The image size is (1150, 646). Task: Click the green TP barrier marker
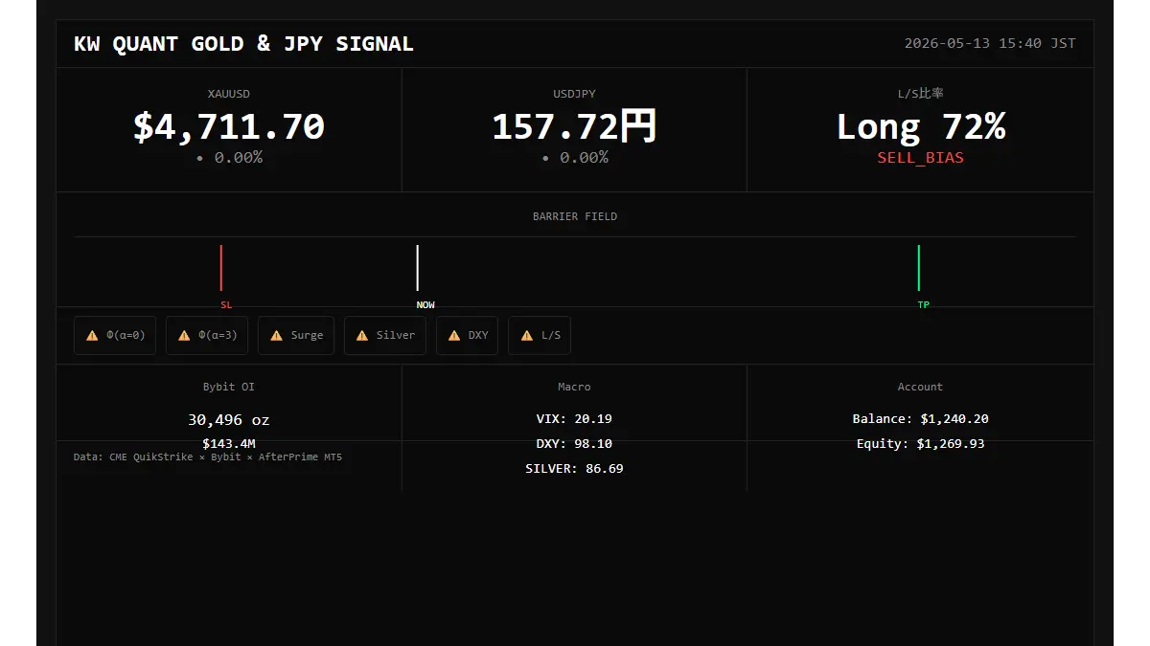click(919, 268)
